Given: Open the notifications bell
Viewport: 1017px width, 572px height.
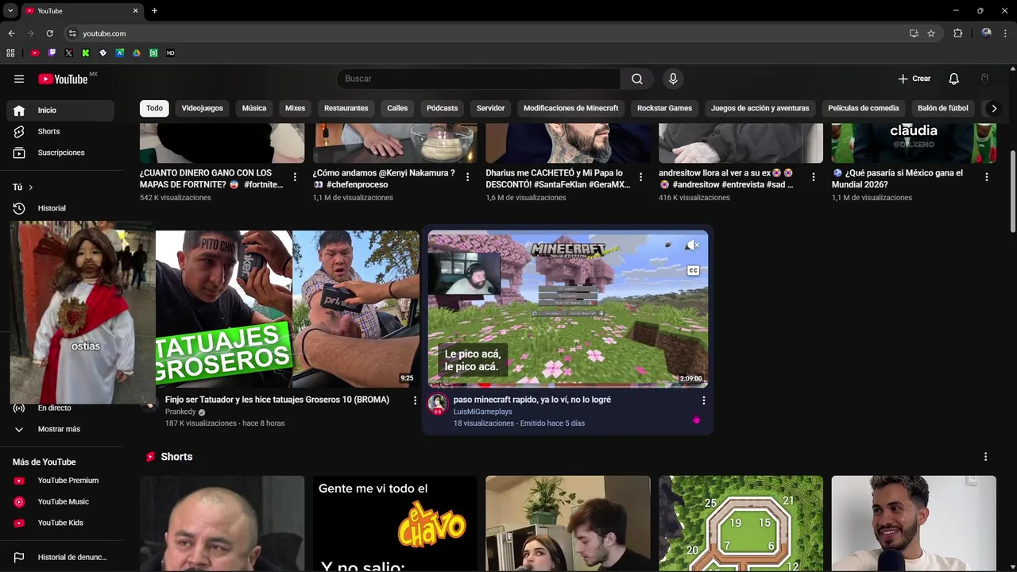Looking at the screenshot, I should click(x=953, y=79).
